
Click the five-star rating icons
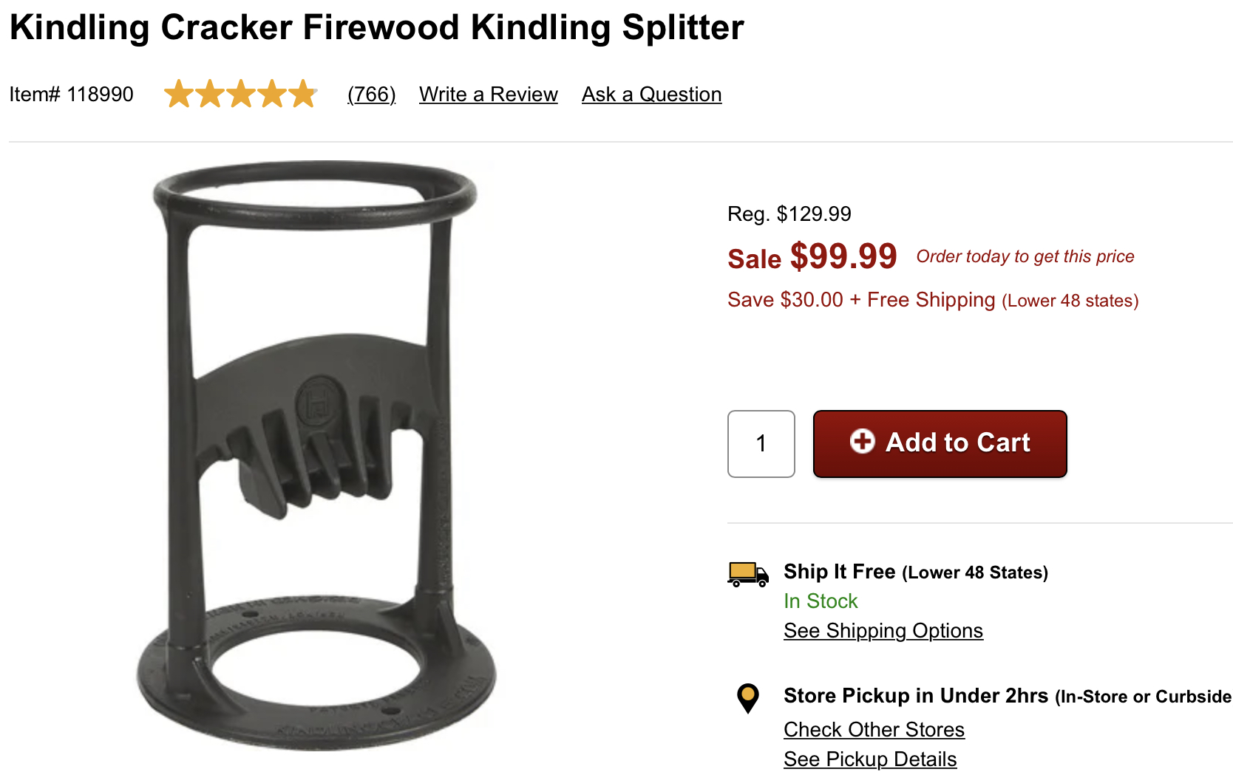click(241, 95)
